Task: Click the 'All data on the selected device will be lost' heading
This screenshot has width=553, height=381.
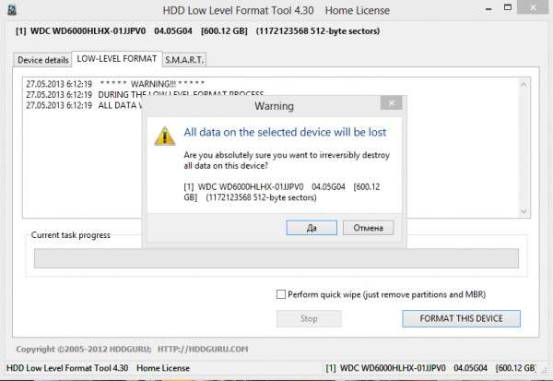Action: 285,132
